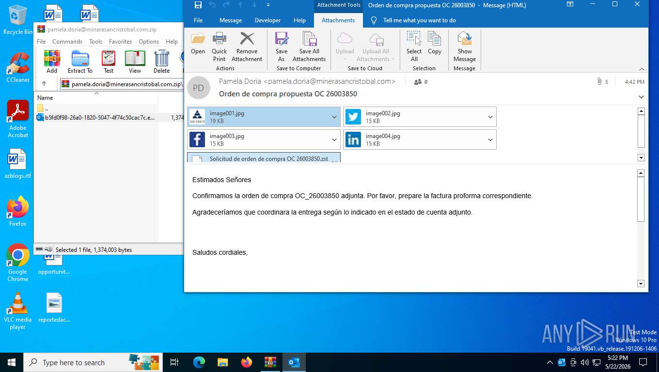Open Microsoft Edge from taskbar
Screen dimensions: 659x372
(199, 362)
